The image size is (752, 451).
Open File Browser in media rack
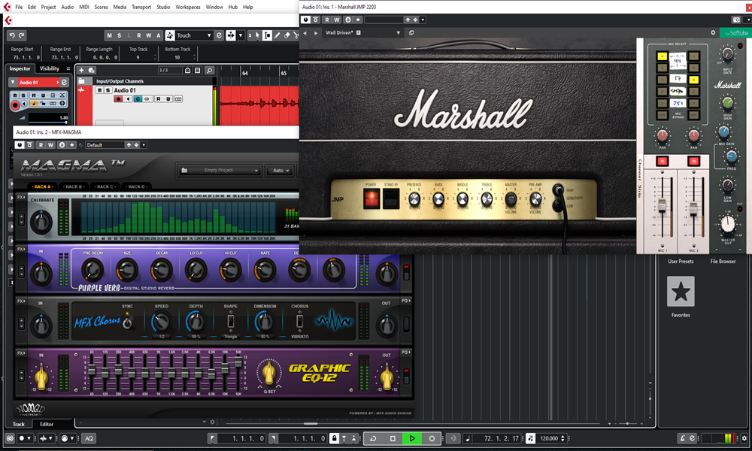[723, 262]
